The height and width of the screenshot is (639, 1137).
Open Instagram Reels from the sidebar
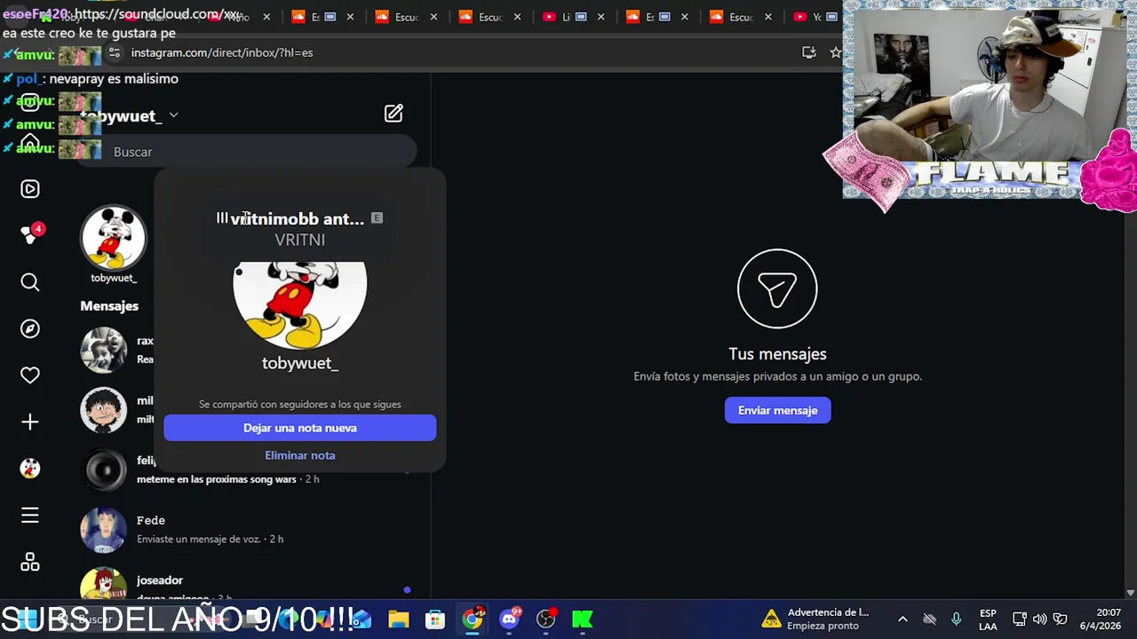coord(30,188)
